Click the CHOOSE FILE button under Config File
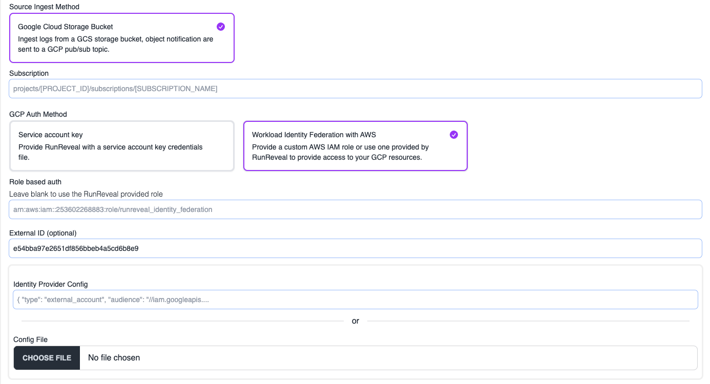Viewport: 710px width, 384px height. [x=47, y=357]
